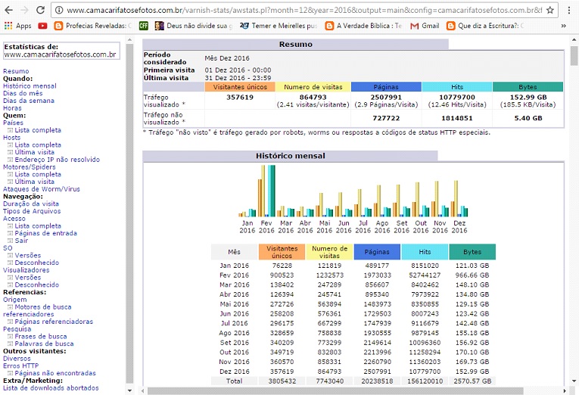Open the 'Profecias Reveladas' bookmark
This screenshot has height=395, width=579.
click(x=95, y=25)
